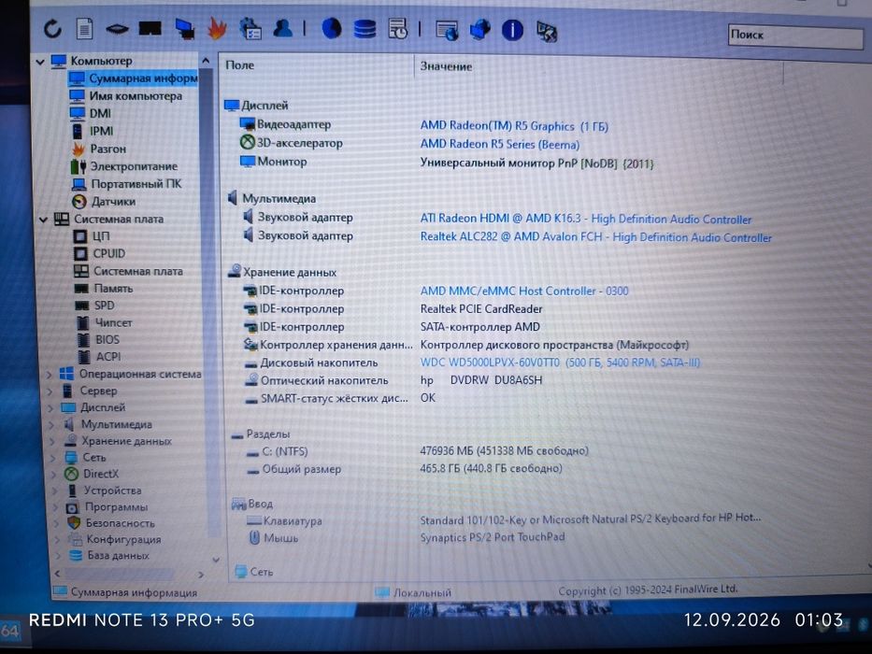872x654 pixels.
Task: Click the document with clock toolbar icon
Action: [x=398, y=28]
